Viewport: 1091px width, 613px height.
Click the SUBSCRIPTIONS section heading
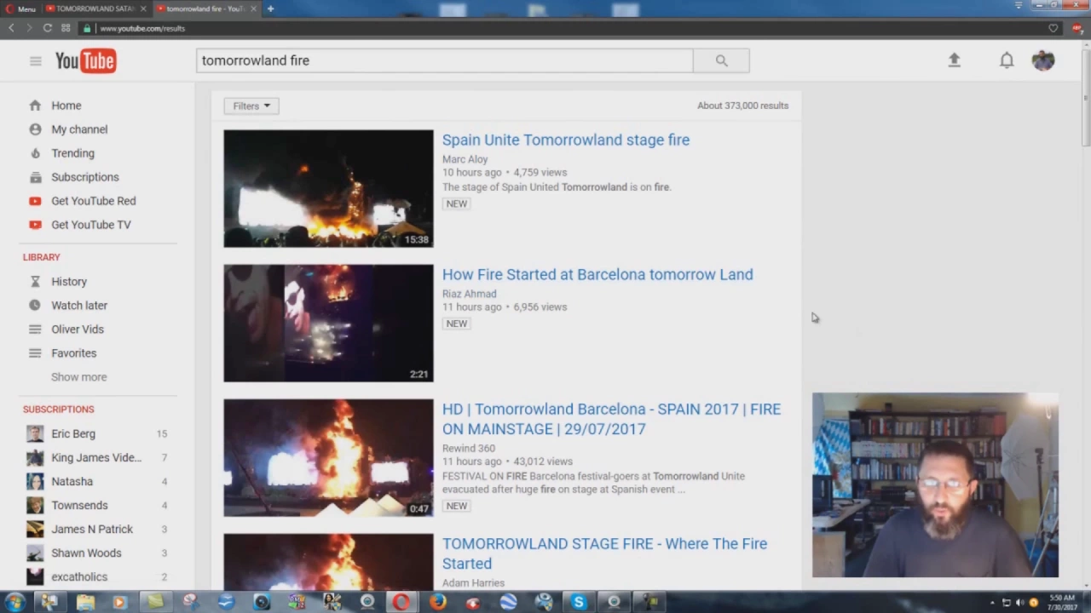[58, 410]
